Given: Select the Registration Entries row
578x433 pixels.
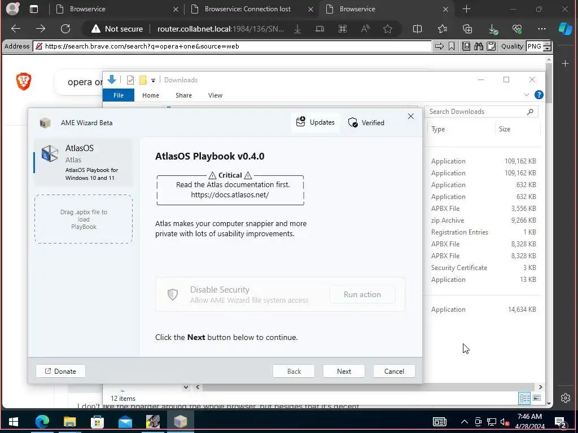Looking at the screenshot, I should coord(484,232).
